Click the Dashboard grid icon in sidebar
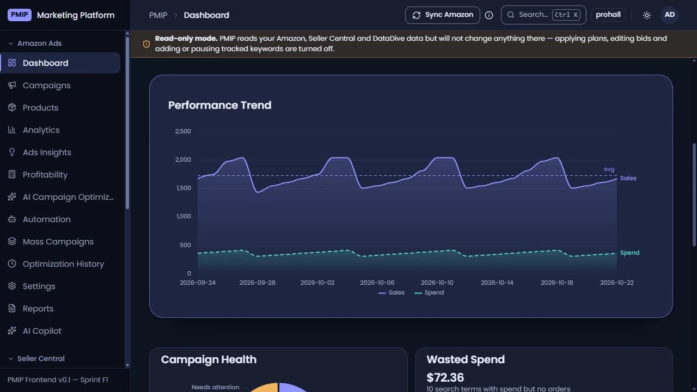Screen dimensions: 697x392 coord(12,63)
